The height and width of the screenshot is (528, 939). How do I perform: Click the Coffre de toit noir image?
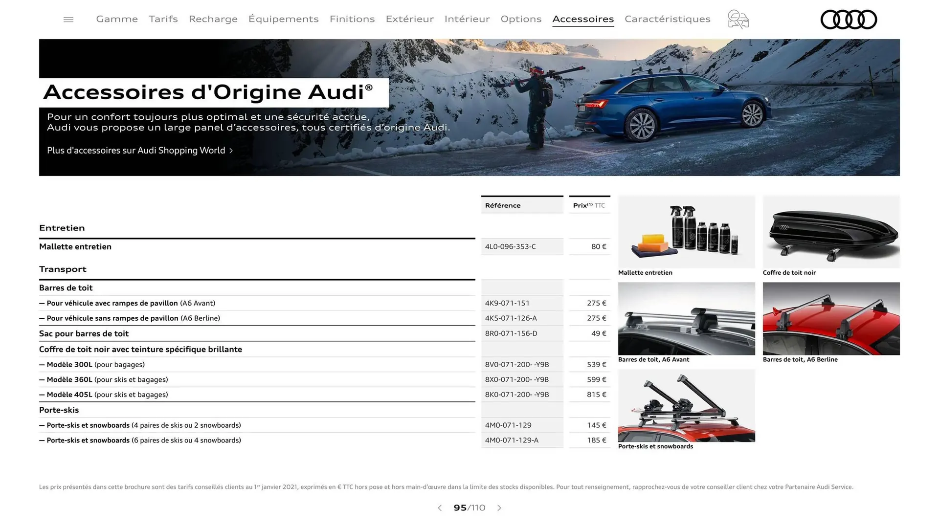831,231
